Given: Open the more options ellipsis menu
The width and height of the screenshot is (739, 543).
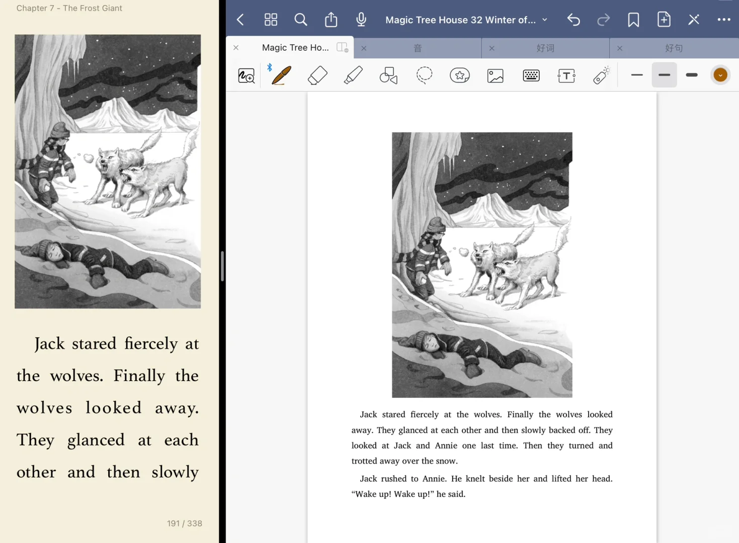Looking at the screenshot, I should [x=724, y=20].
